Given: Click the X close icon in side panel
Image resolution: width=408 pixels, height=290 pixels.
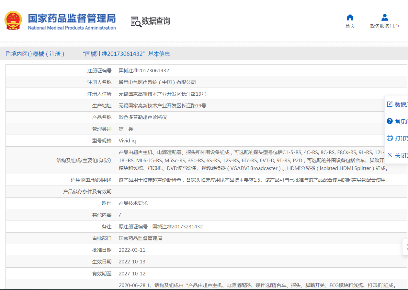Looking at the screenshot, I should (x=390, y=155).
